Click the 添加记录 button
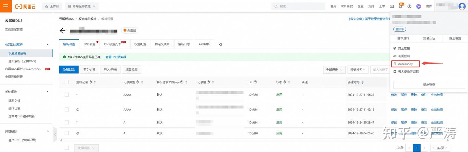The height and width of the screenshot is (152, 468). point(69,70)
